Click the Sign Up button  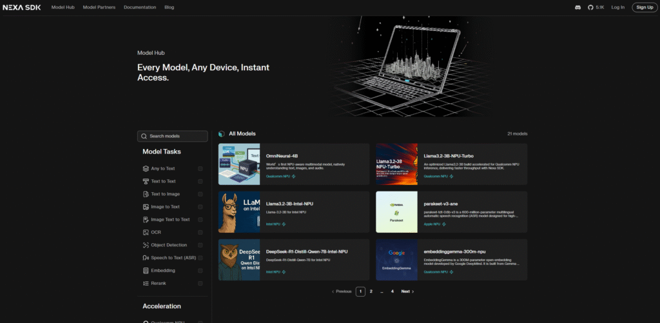point(644,7)
